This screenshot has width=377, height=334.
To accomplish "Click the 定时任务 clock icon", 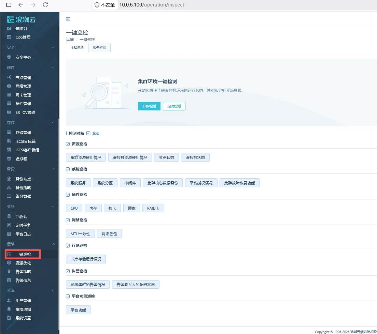I will (x=9, y=225).
